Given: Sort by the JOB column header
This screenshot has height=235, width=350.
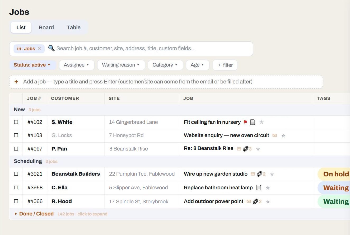Looking at the screenshot, I should click(x=188, y=98).
